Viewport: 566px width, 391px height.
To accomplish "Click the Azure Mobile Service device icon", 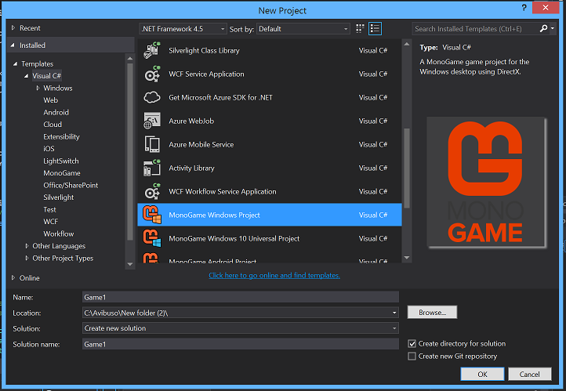I will tap(152, 144).
